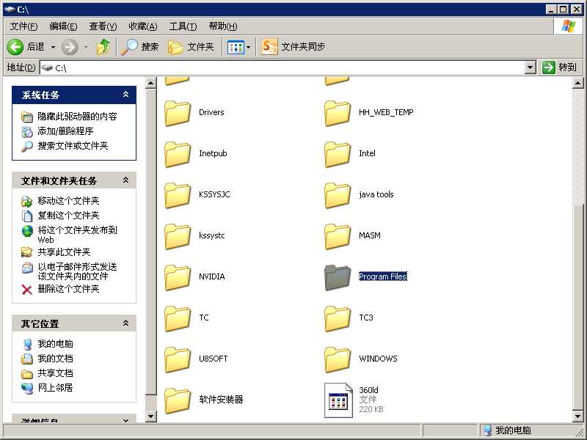This screenshot has height=440, width=587.
Task: Select the Inetpub folder icon
Action: pos(178,154)
